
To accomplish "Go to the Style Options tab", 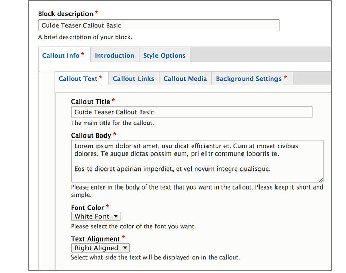I will pos(164,56).
